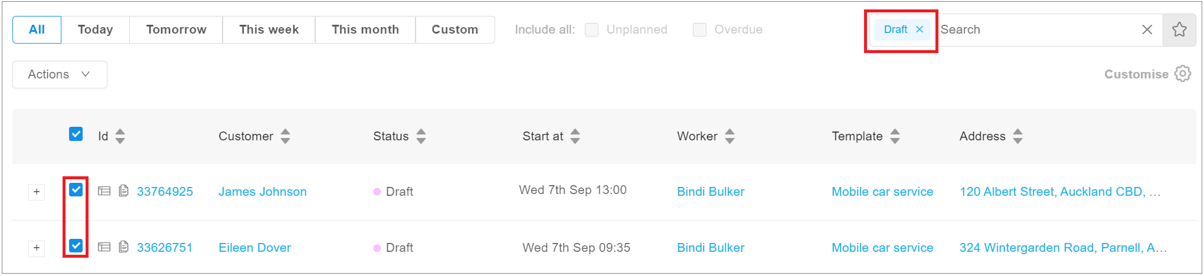Click the star favourite filter icon
The width and height of the screenshot is (1204, 276).
[1179, 29]
